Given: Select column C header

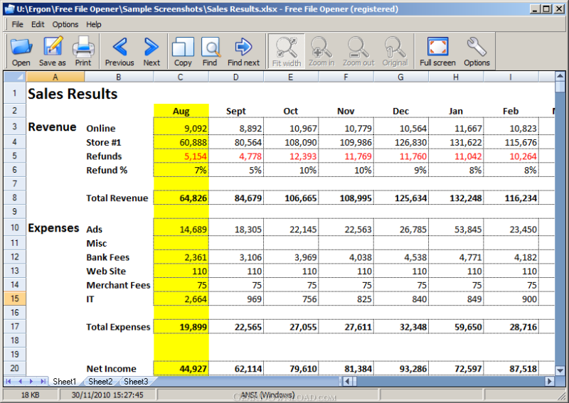Looking at the screenshot, I should (181, 77).
